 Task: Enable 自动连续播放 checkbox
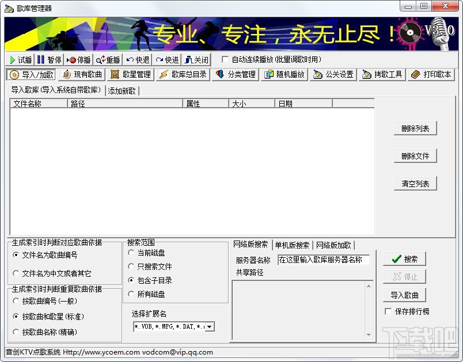(x=225, y=60)
